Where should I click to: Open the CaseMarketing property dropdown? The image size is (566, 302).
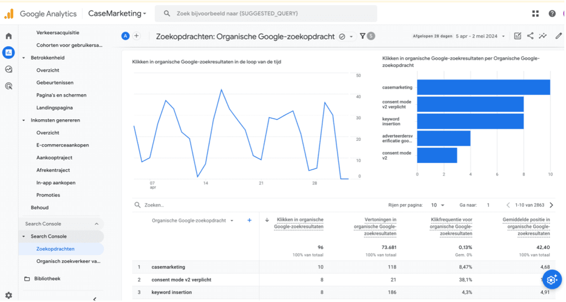117,14
